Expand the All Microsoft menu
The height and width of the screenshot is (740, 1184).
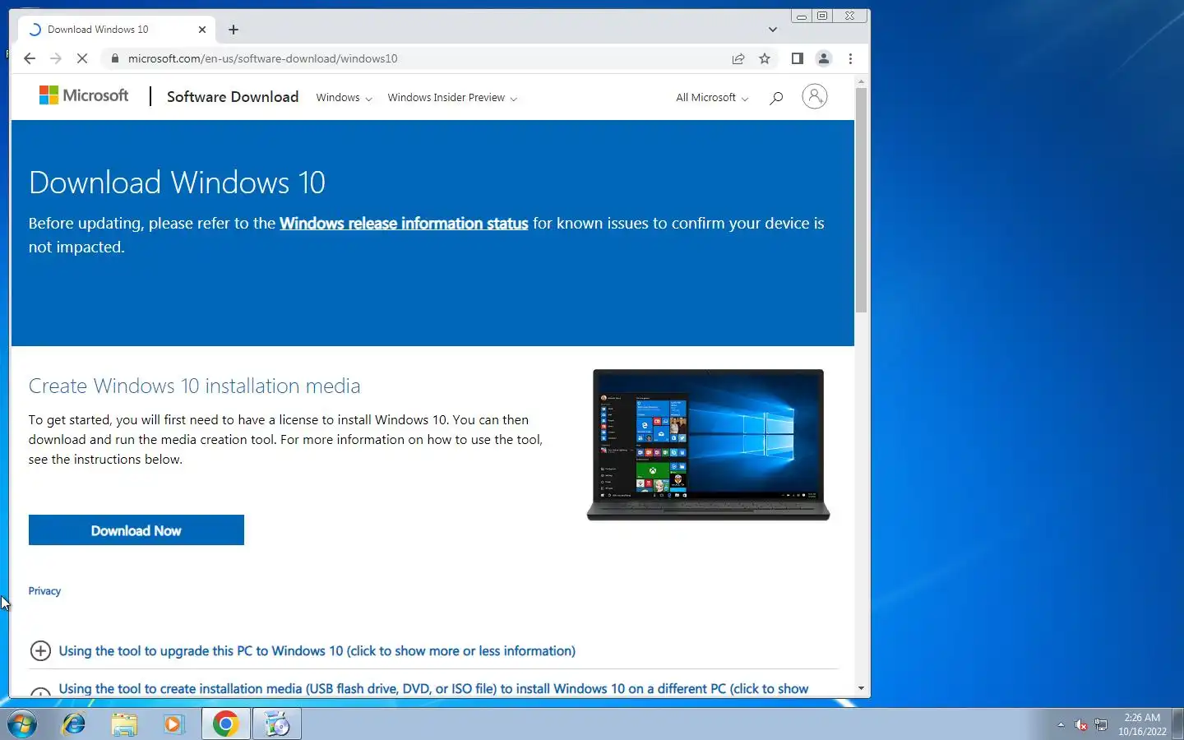point(712,98)
